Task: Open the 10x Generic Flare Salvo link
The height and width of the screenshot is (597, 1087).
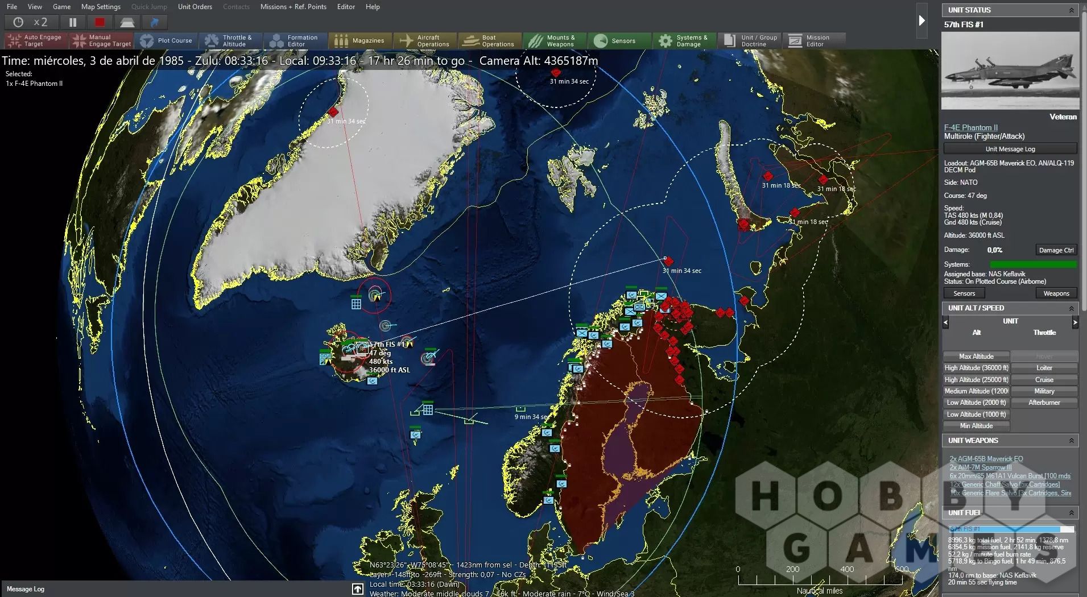Action: click(1010, 493)
